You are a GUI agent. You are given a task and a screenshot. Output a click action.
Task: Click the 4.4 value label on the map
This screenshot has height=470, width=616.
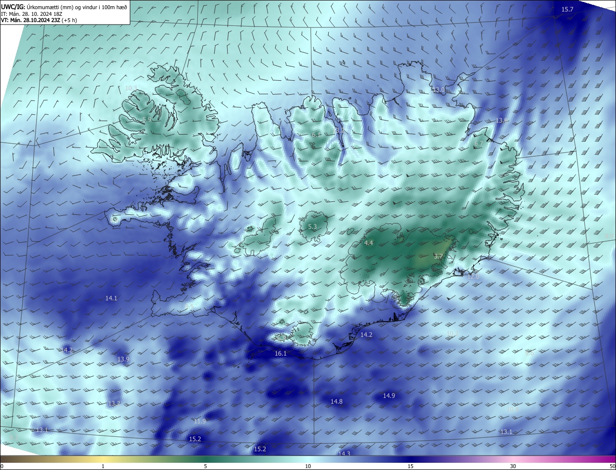[x=368, y=243]
